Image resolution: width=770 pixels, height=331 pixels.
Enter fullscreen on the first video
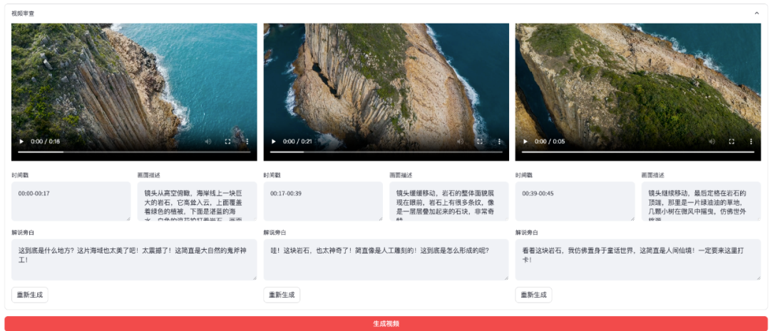point(228,141)
